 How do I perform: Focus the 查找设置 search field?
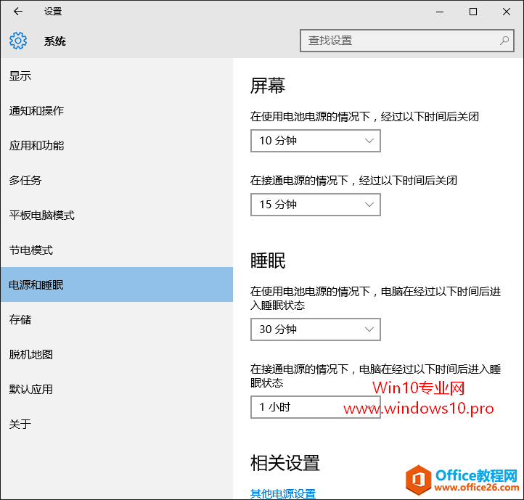(x=406, y=41)
